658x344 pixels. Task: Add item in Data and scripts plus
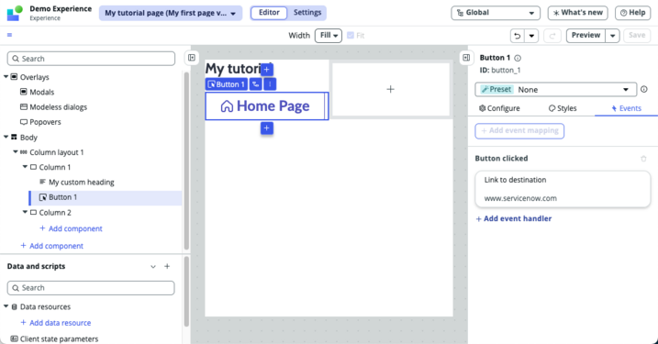pos(167,266)
